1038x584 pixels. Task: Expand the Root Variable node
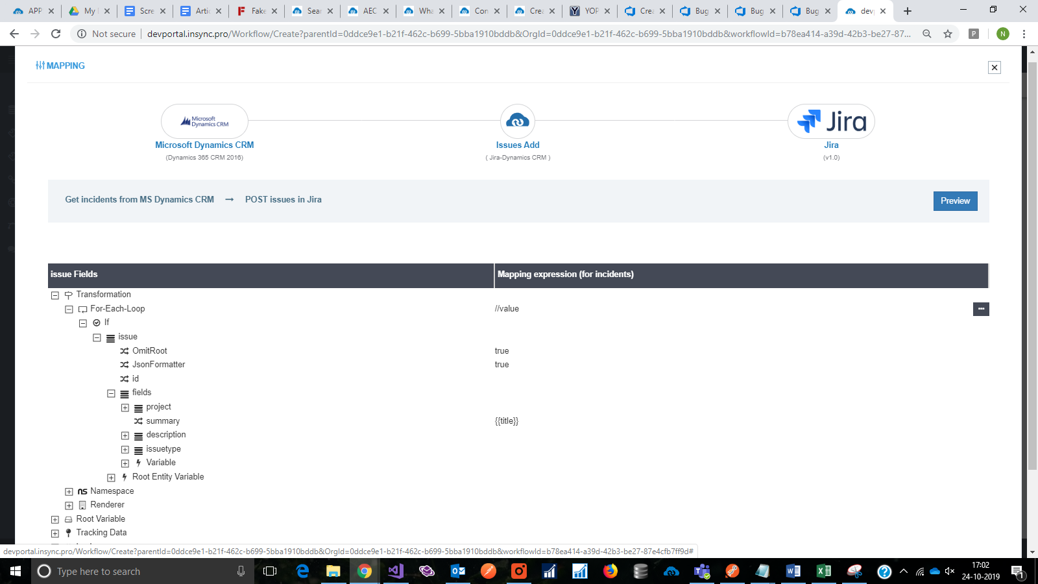tap(55, 520)
